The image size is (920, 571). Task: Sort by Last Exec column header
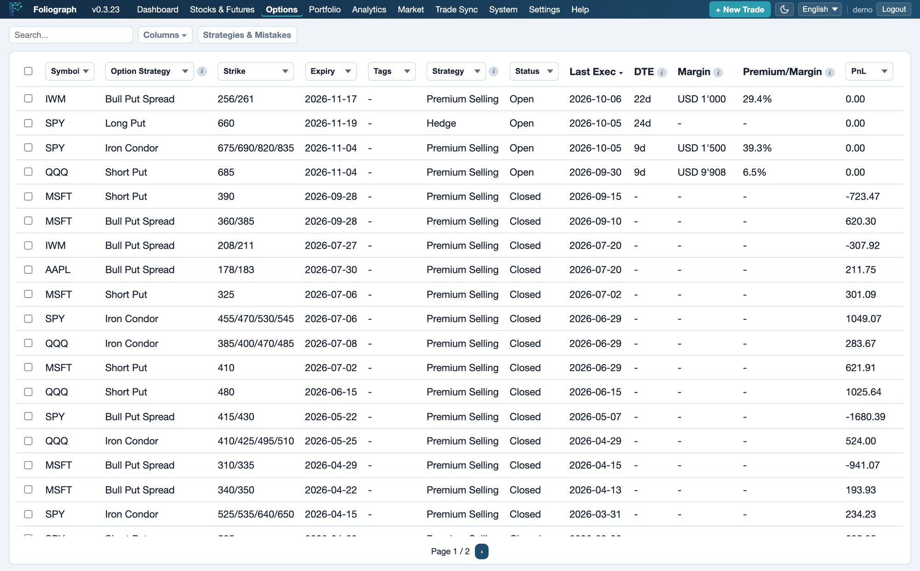click(596, 72)
